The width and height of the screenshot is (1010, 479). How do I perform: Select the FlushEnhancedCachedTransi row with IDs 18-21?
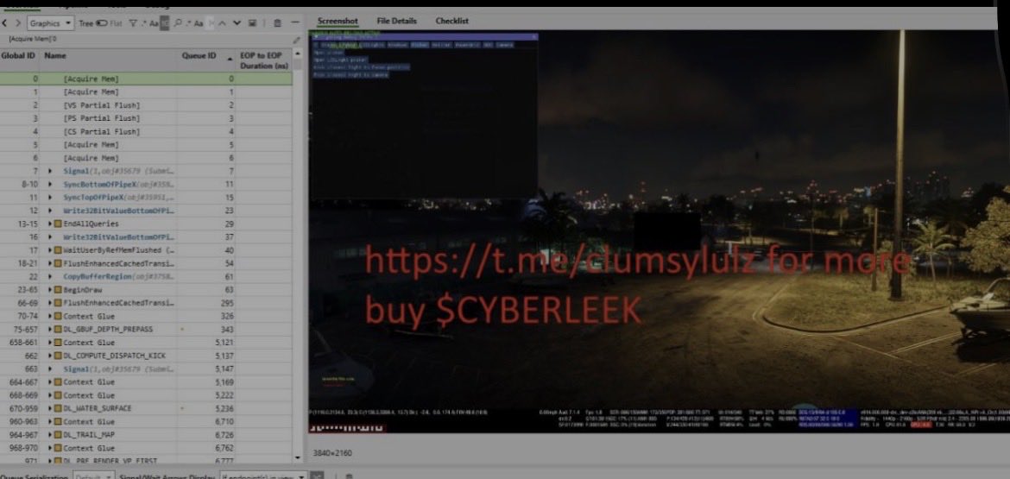click(x=146, y=263)
